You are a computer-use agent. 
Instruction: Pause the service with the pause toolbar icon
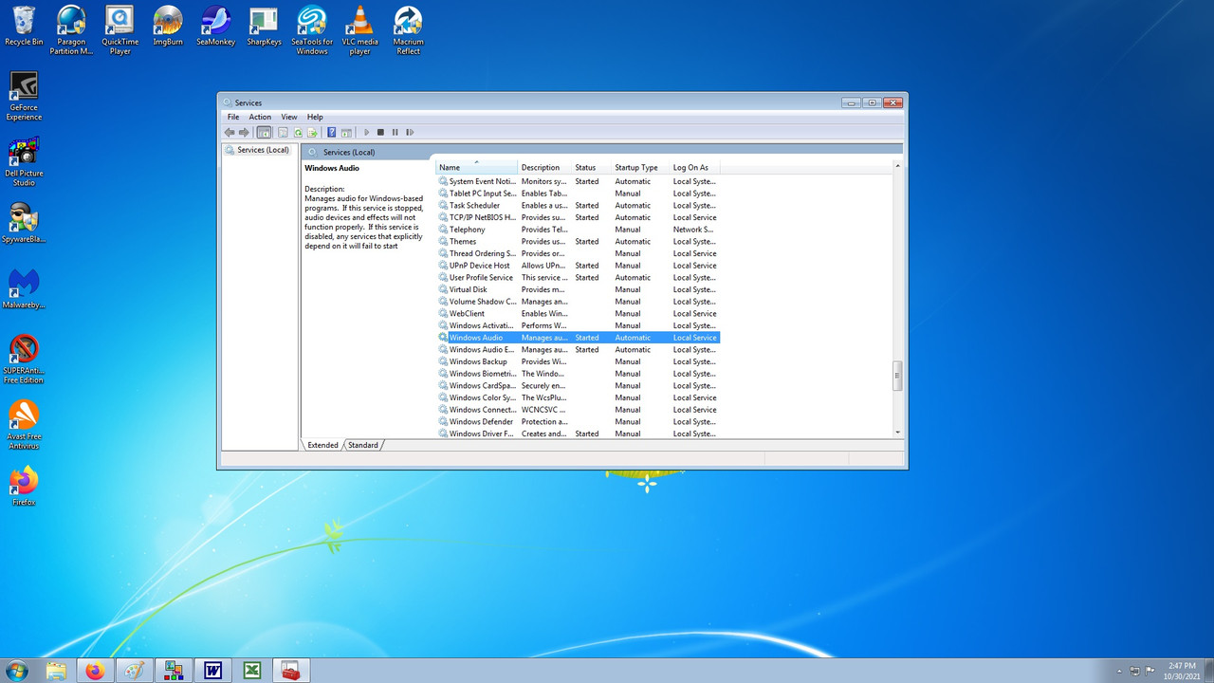point(395,132)
